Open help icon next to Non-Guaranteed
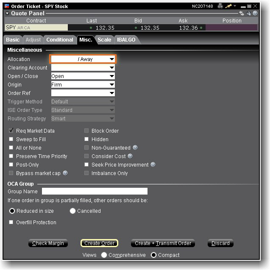 (135, 148)
